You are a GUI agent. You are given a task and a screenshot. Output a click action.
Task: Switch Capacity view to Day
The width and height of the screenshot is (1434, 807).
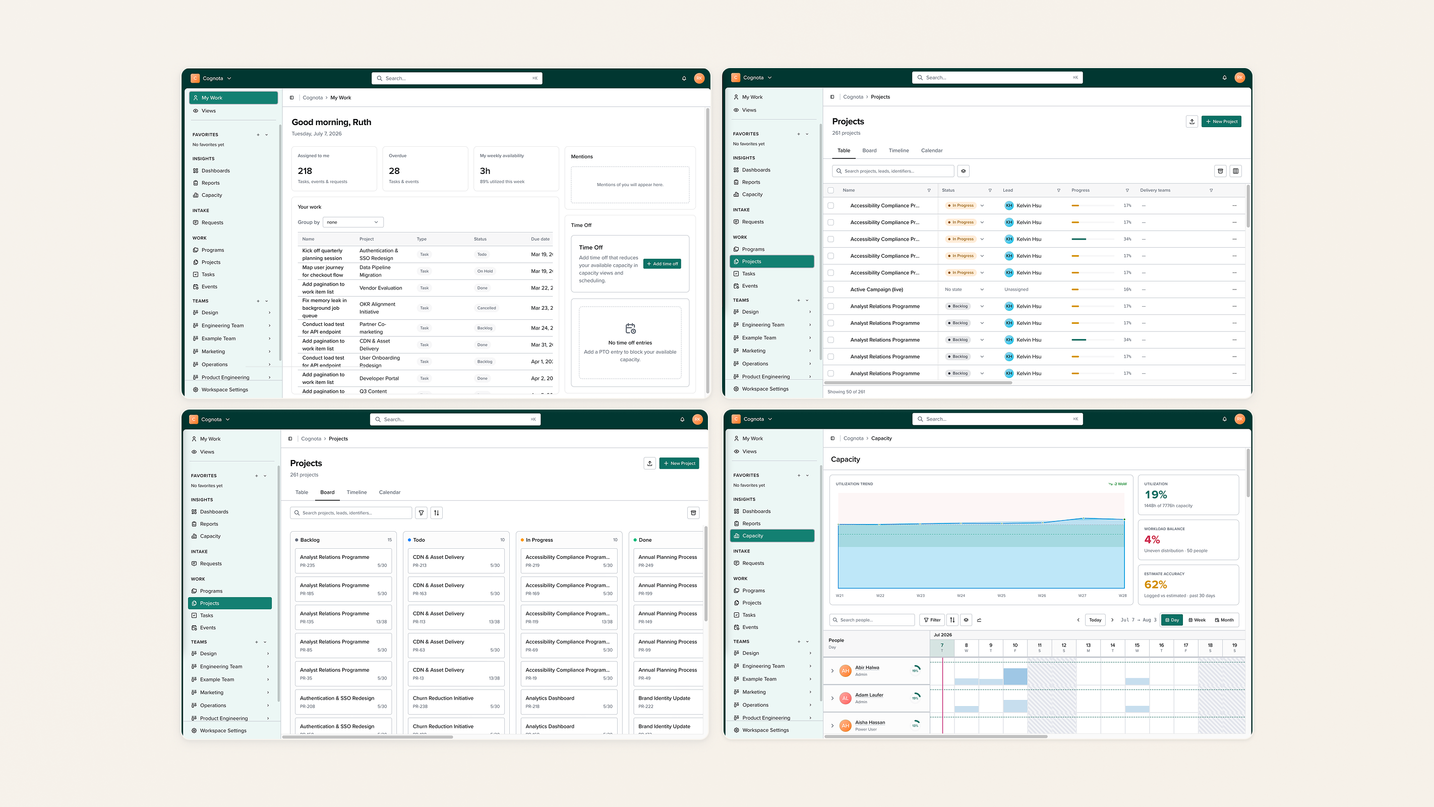pyautogui.click(x=1172, y=620)
